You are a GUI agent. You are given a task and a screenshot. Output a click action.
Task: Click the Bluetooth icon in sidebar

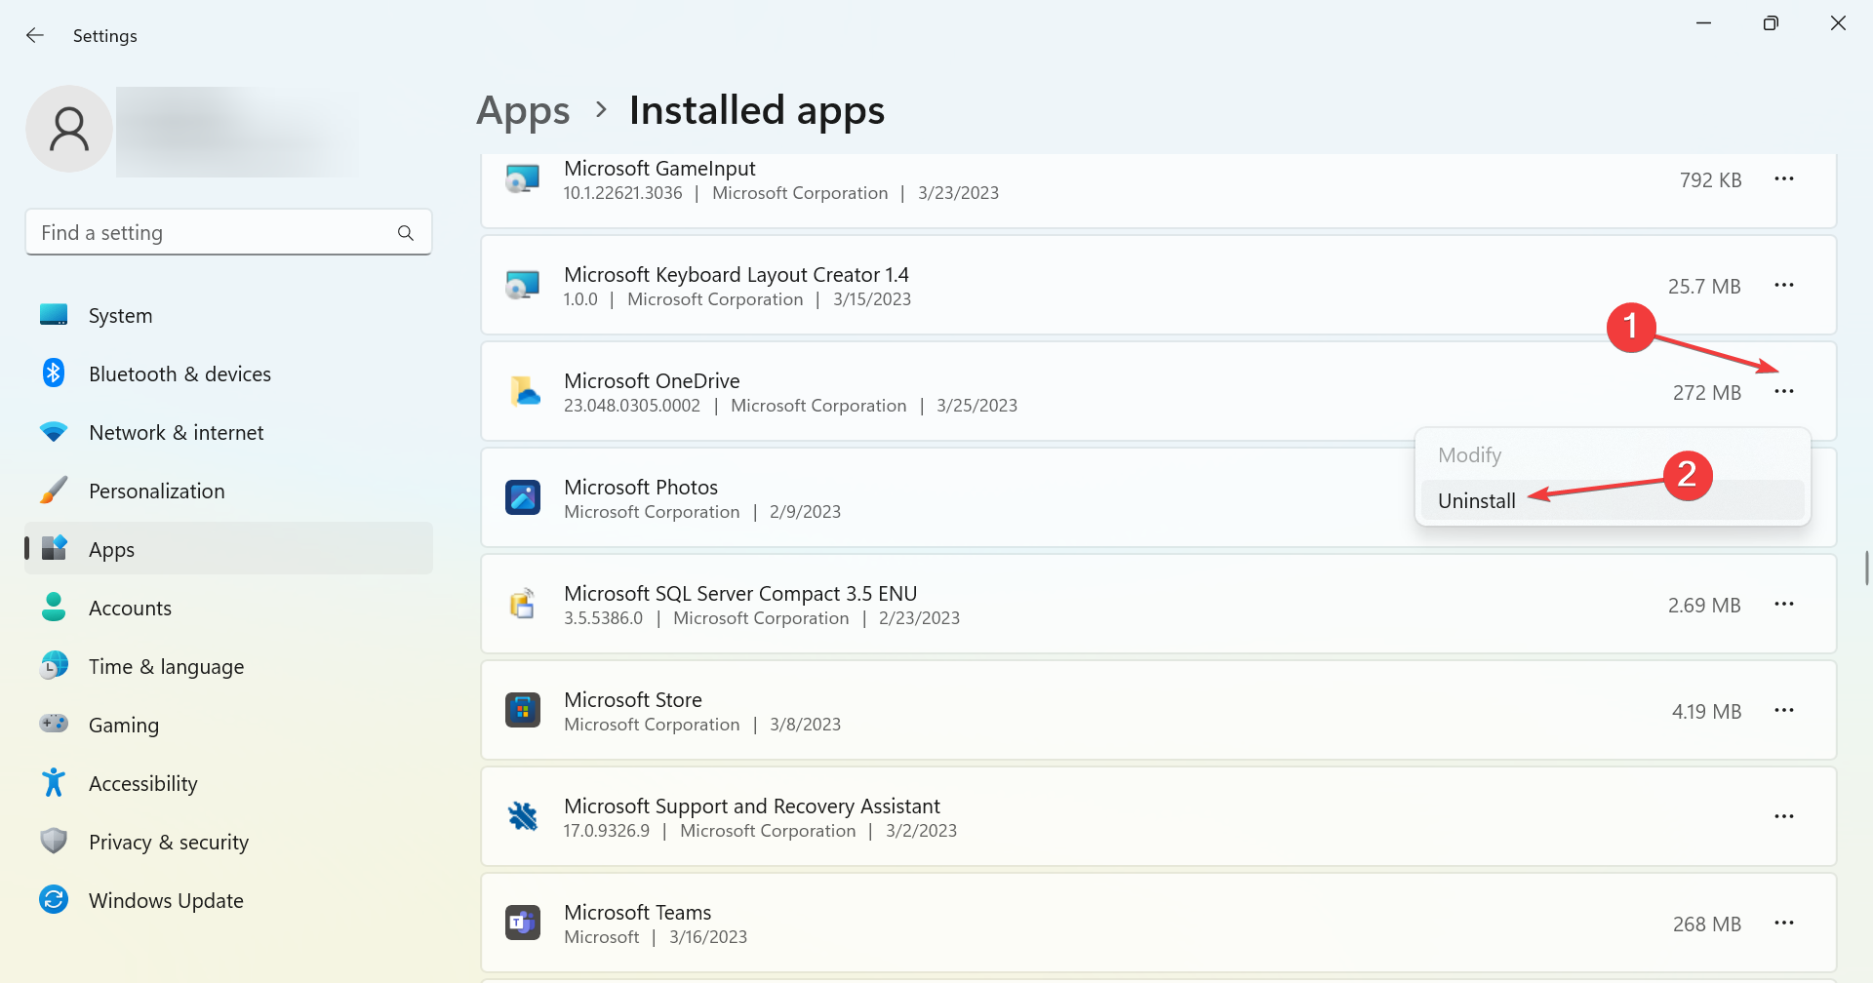[x=54, y=374]
